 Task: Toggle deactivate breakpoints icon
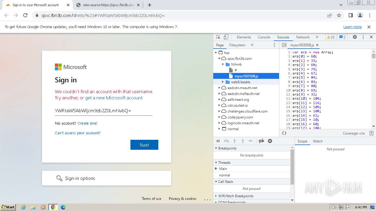pos(261,141)
